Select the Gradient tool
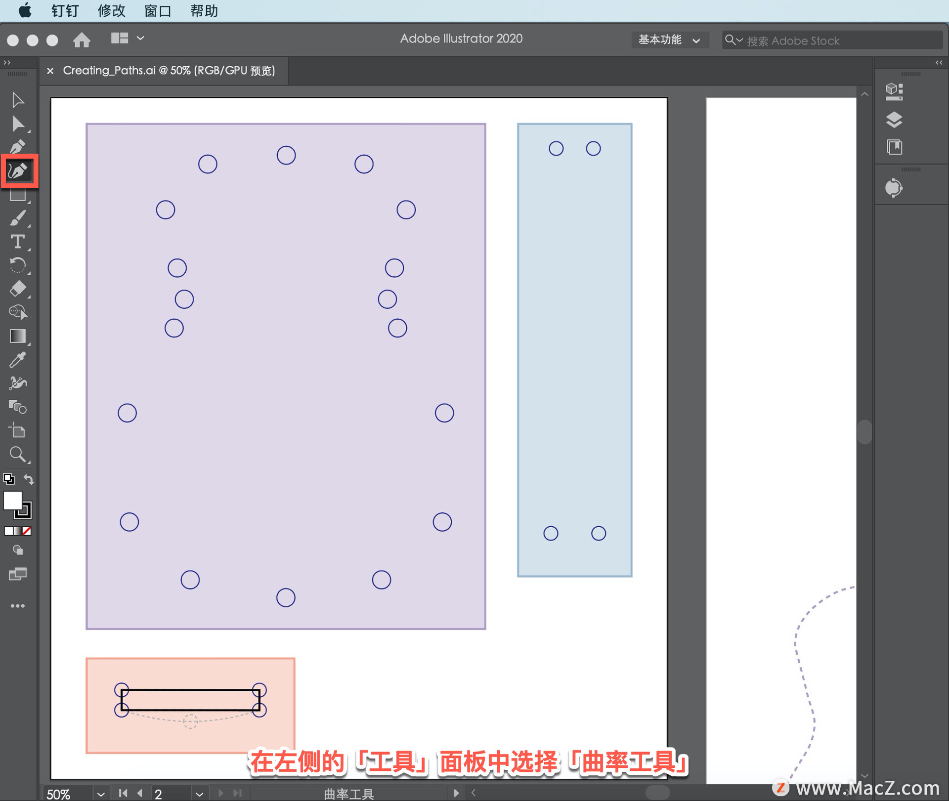The image size is (949, 801). click(18, 336)
